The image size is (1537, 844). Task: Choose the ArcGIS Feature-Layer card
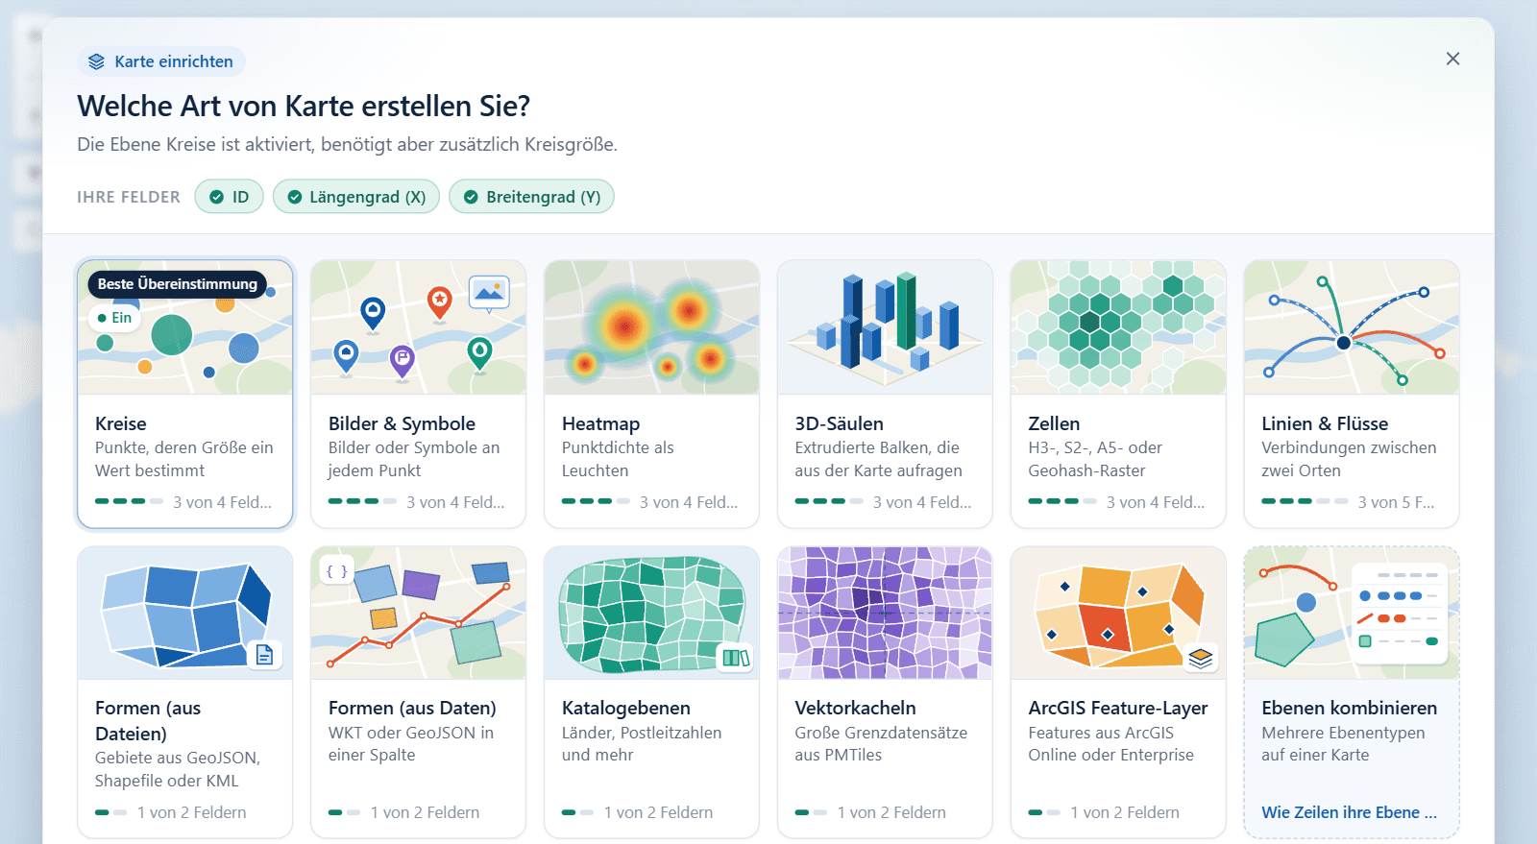tap(1118, 692)
